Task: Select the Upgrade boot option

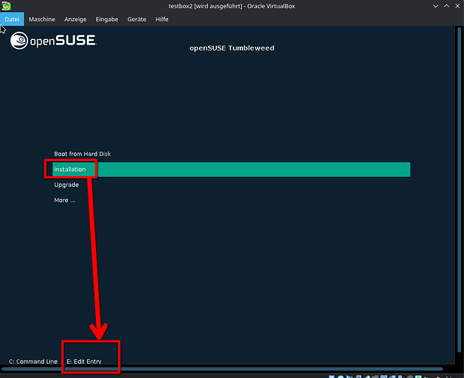Action: [x=67, y=184]
